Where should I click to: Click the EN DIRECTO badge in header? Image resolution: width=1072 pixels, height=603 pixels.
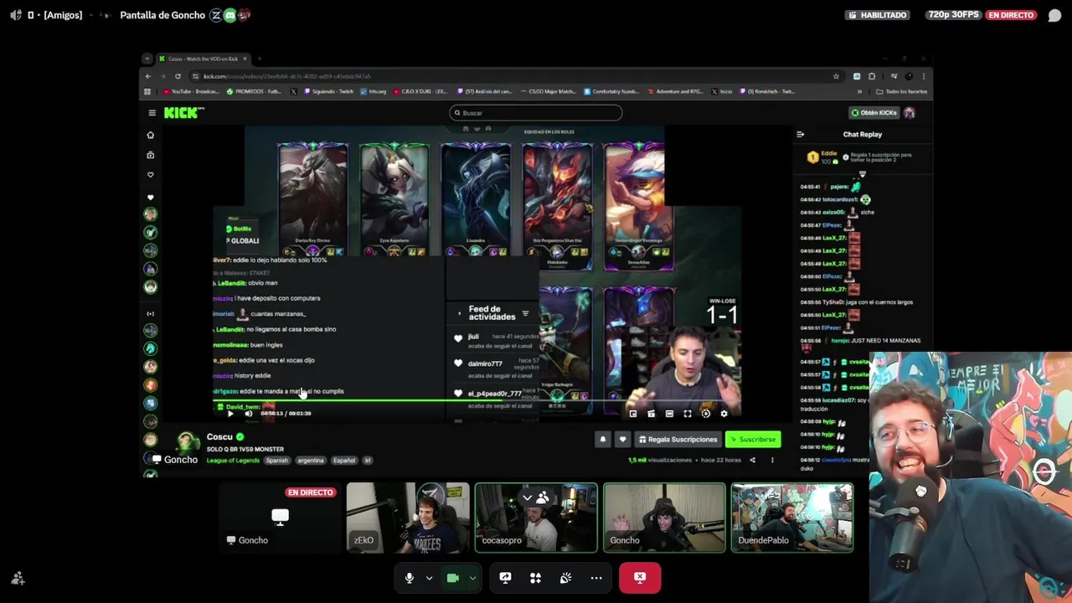(x=1012, y=15)
